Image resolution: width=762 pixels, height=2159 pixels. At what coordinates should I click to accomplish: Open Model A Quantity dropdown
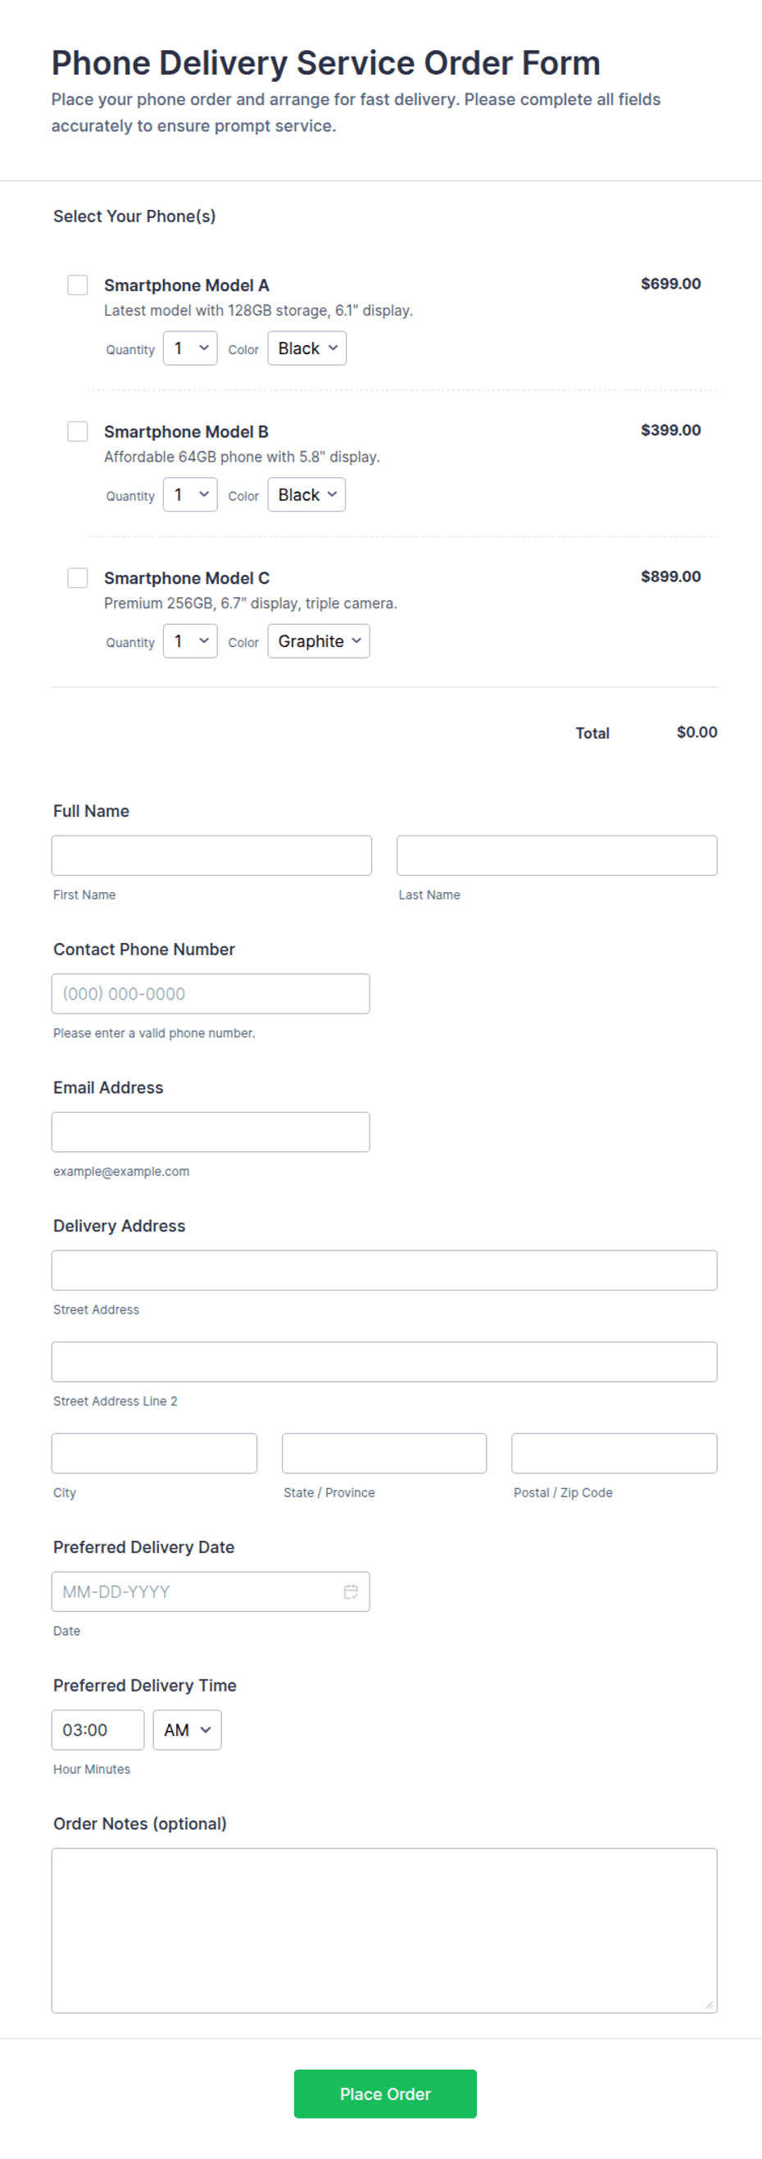[190, 348]
